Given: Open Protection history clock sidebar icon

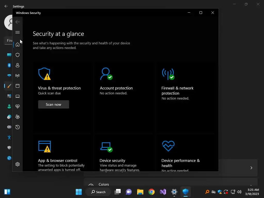Looking at the screenshot, I should pyautogui.click(x=18, y=127).
